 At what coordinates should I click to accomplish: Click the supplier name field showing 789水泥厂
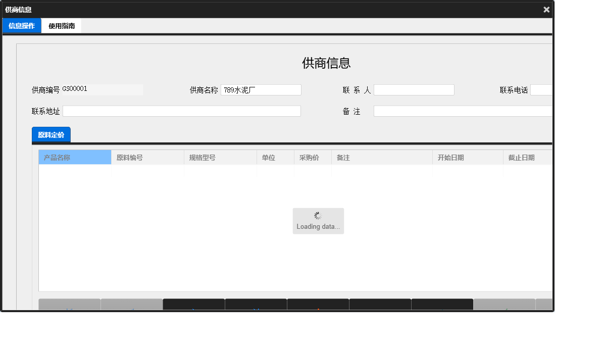[261, 89]
